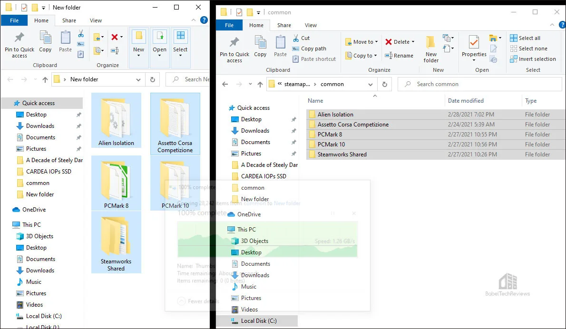
Task: Click Cut in the common window ribbon
Action: 301,38
